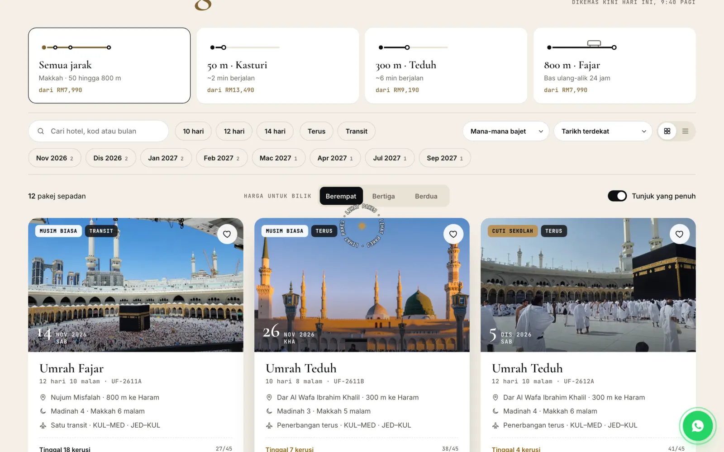The width and height of the screenshot is (724, 452).
Task: Filter departures to Jan 2027
Action: click(166, 158)
